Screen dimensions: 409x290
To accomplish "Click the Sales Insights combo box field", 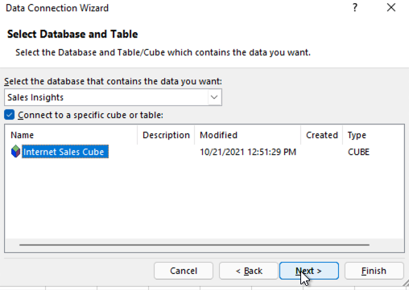I will pyautogui.click(x=113, y=97).
